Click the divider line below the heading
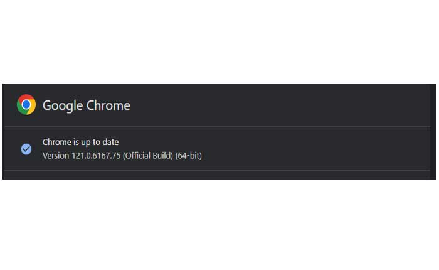This screenshot has height=270, width=439. point(219,126)
